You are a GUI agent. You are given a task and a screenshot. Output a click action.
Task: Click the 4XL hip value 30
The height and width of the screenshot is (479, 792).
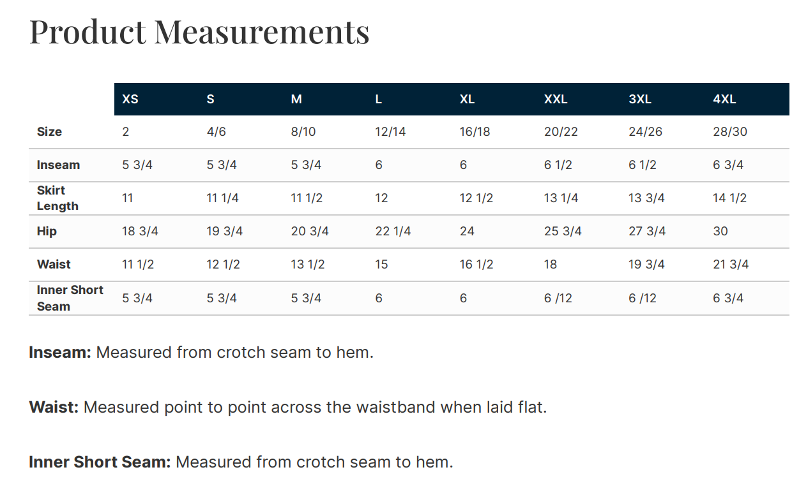pyautogui.click(x=720, y=232)
